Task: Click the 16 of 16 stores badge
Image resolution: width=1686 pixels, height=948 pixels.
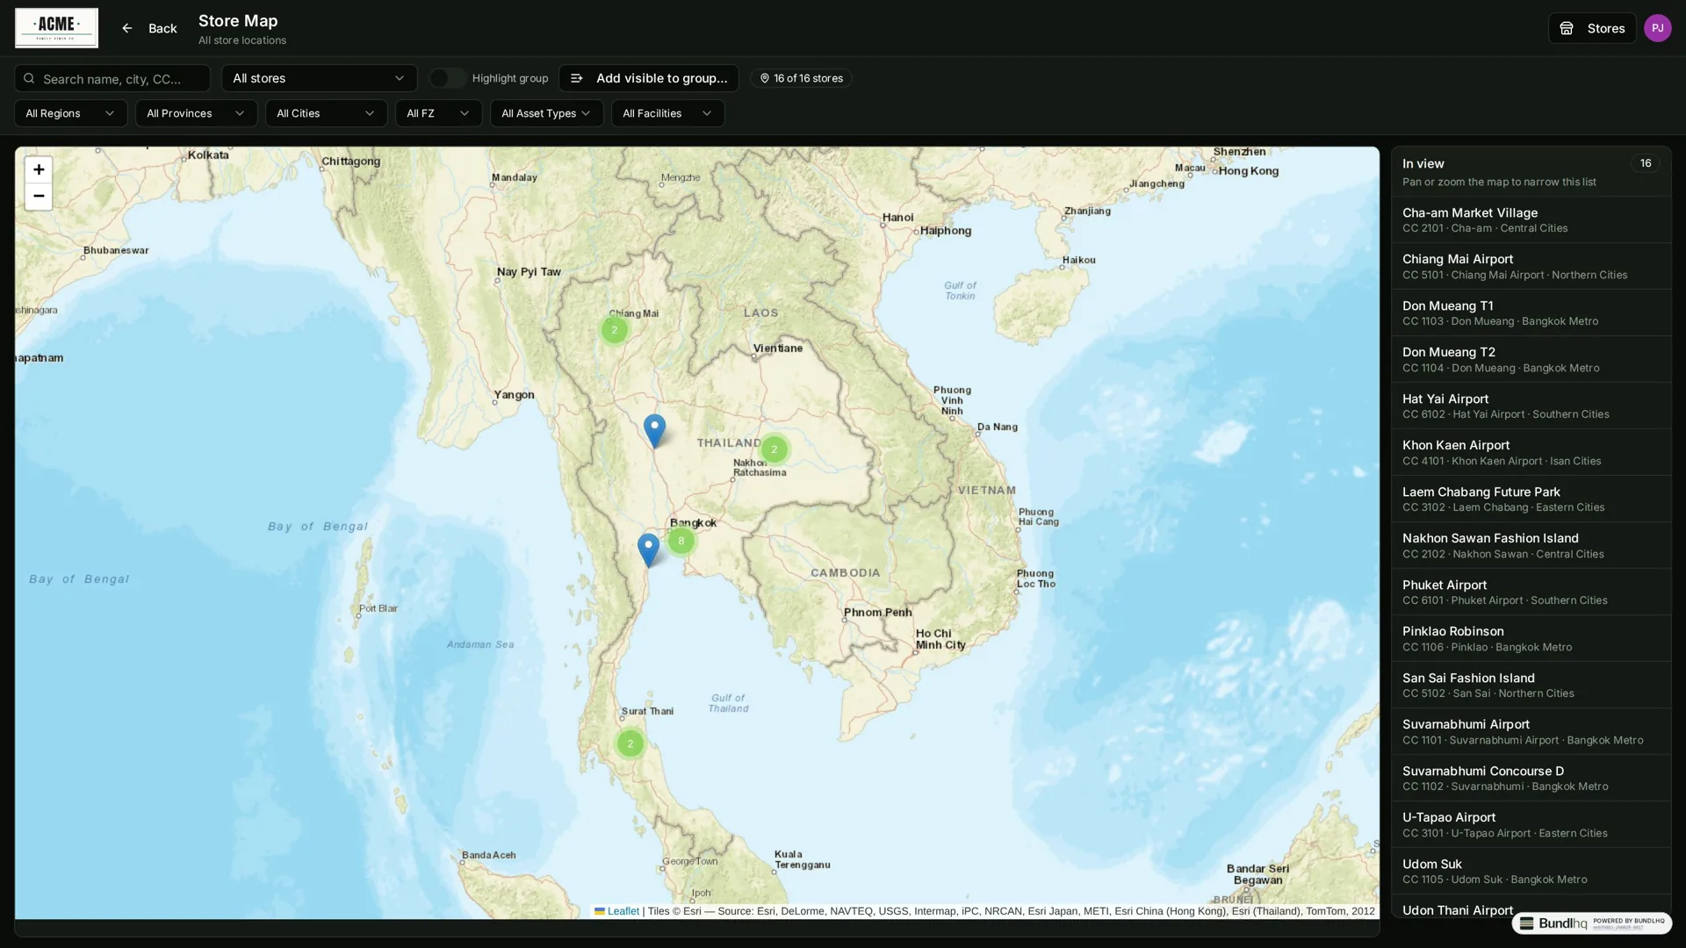Action: click(x=801, y=78)
